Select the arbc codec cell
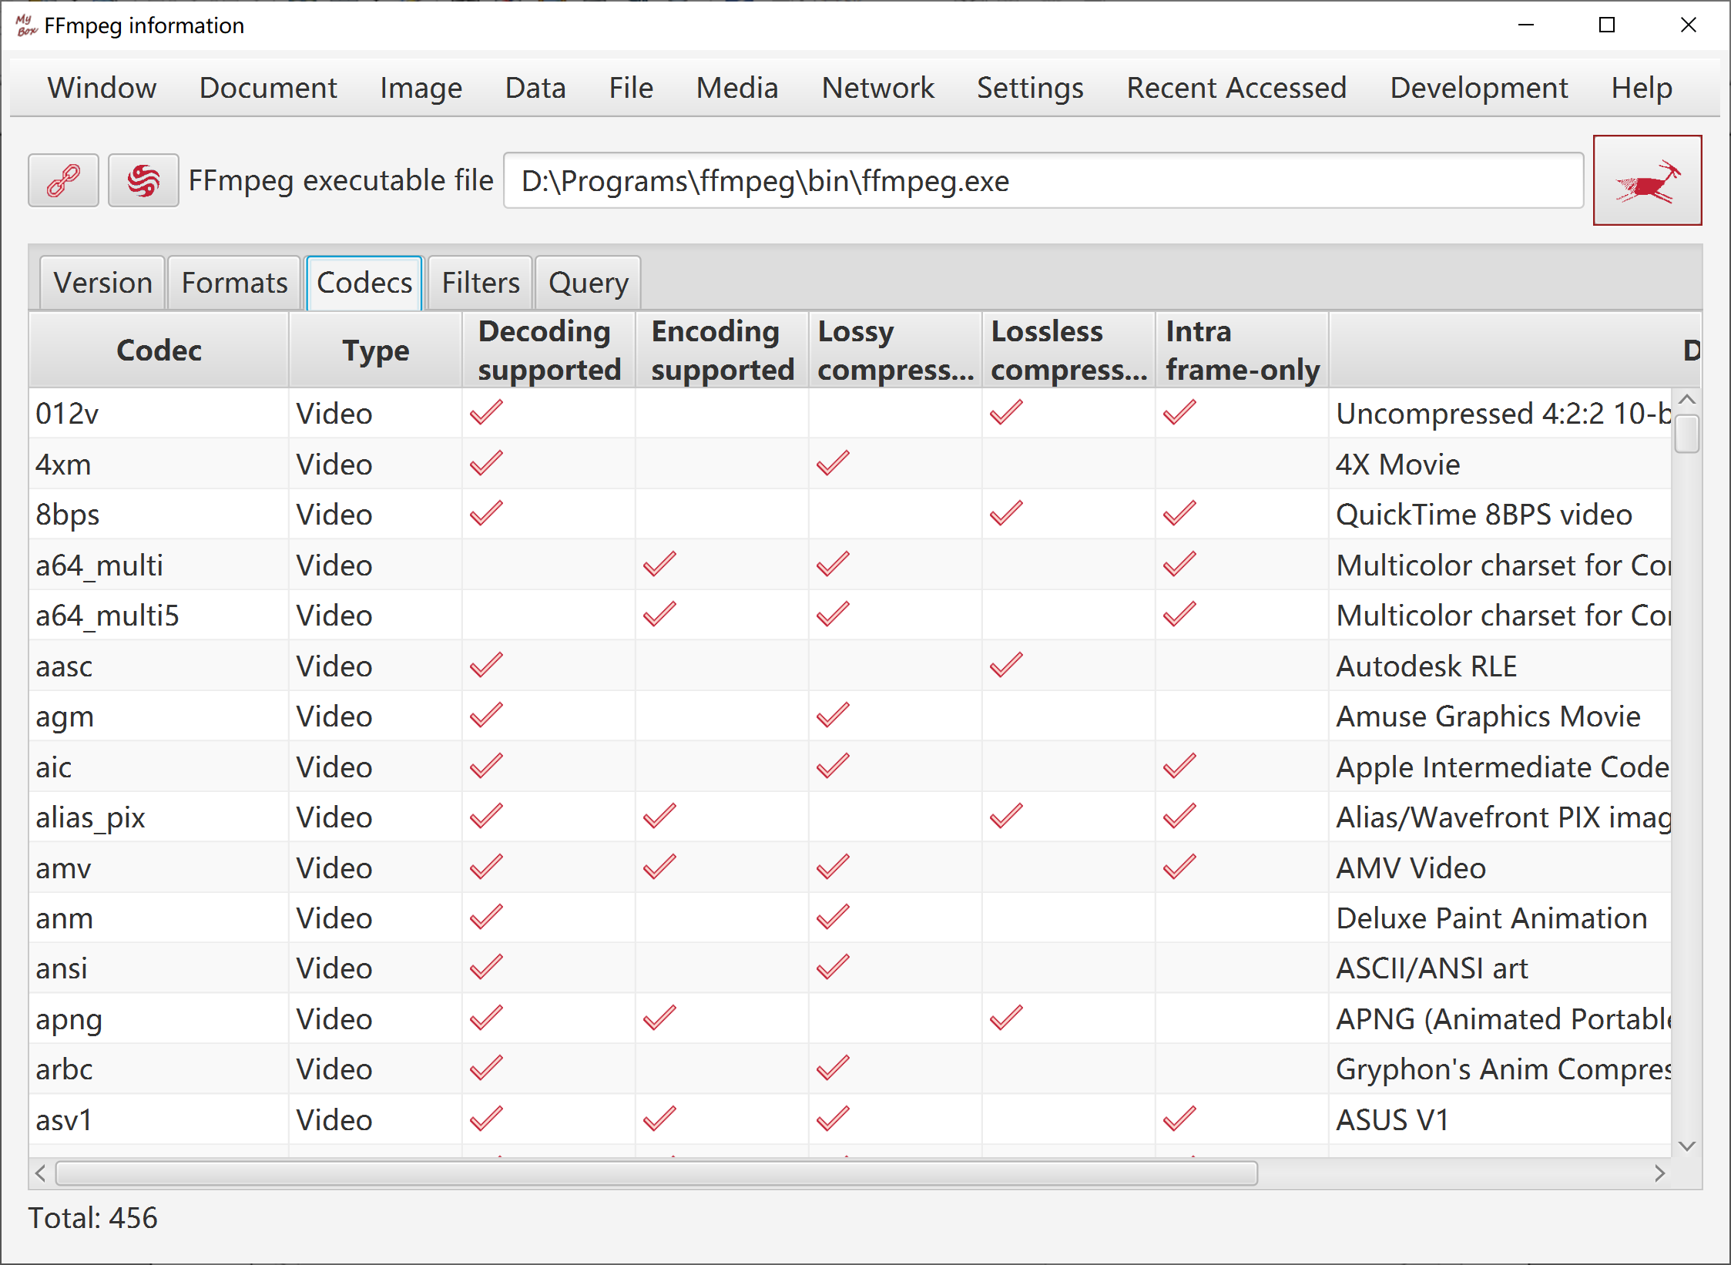 click(x=159, y=1069)
